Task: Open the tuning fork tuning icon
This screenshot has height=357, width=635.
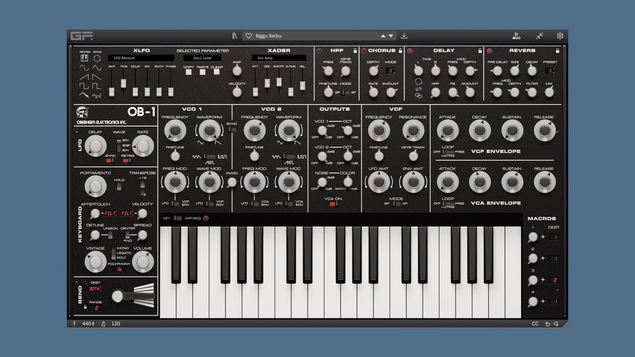Action: (75, 323)
